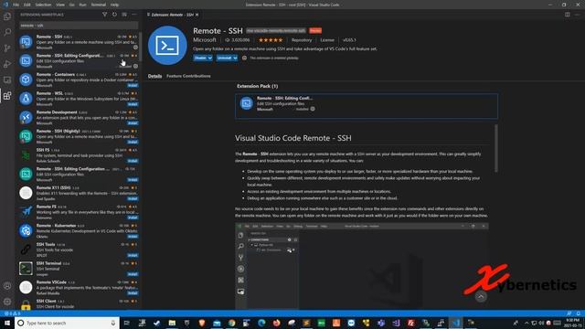Image resolution: width=585 pixels, height=329 pixels.
Task: Install Remote Development extension pack
Action: click(133, 123)
